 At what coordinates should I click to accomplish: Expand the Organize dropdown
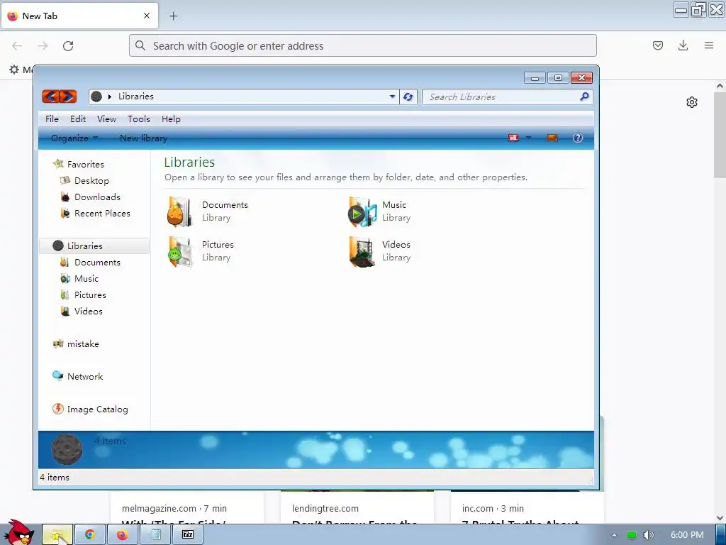click(74, 138)
